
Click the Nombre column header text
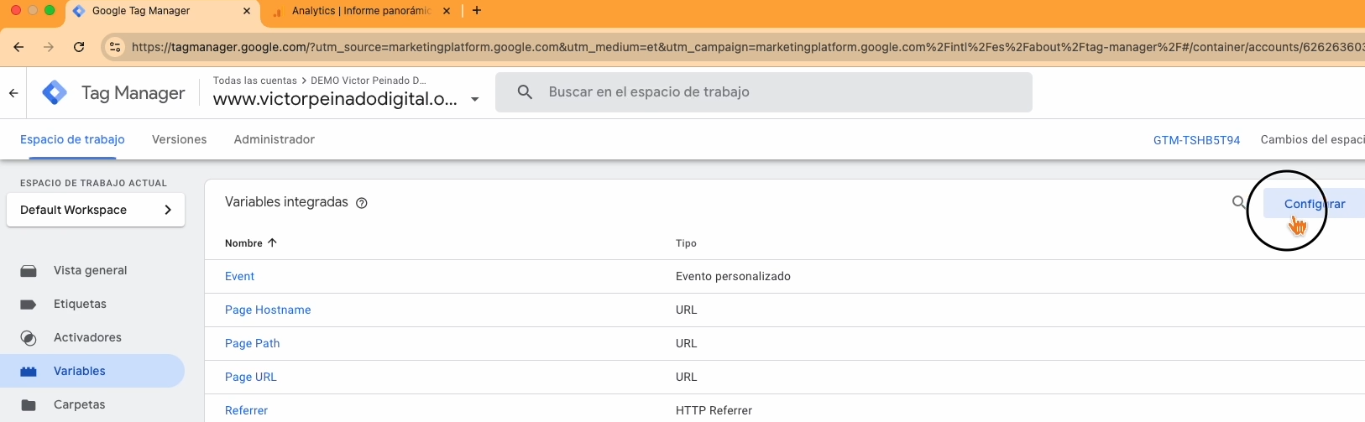click(243, 243)
